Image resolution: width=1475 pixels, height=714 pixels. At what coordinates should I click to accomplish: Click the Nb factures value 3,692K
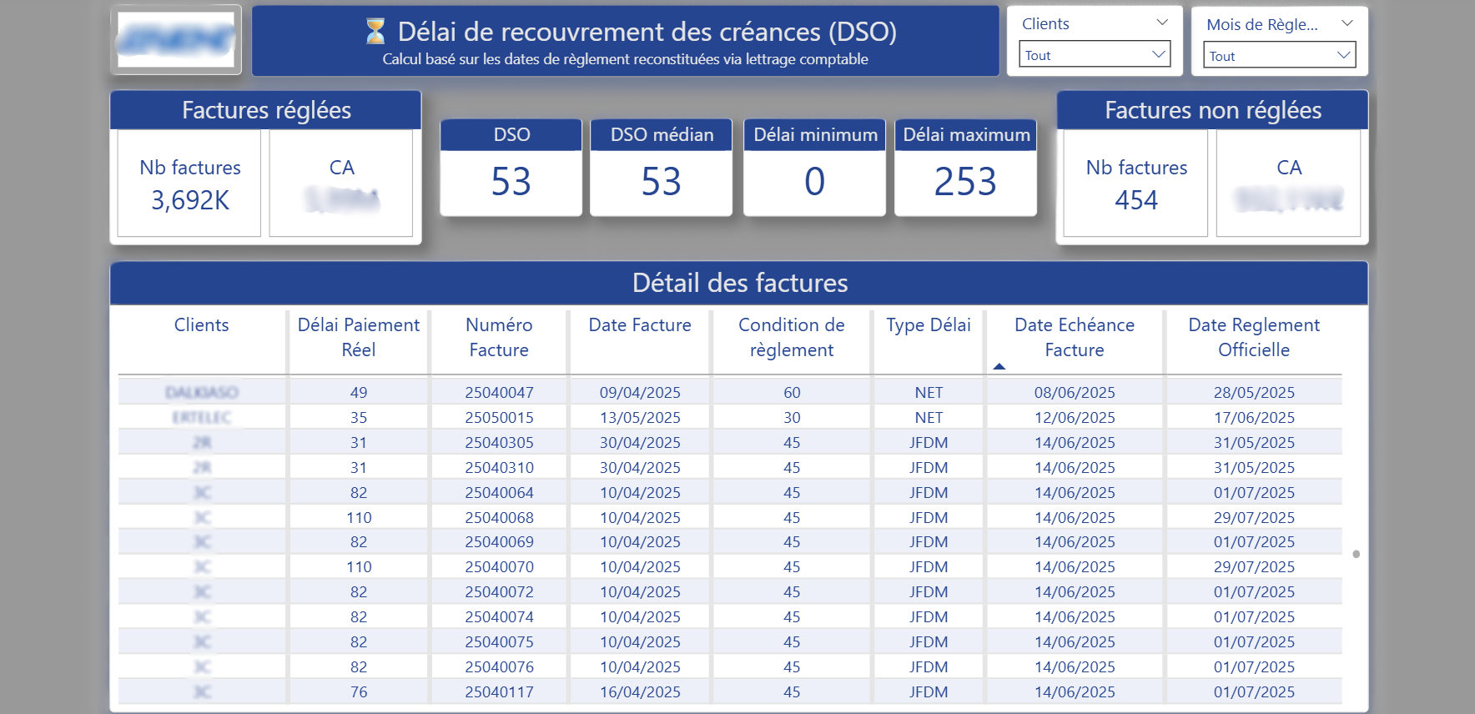click(x=190, y=200)
